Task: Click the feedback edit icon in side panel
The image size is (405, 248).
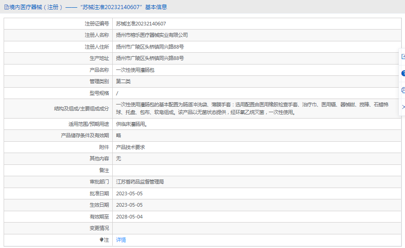Action: pyautogui.click(x=403, y=56)
